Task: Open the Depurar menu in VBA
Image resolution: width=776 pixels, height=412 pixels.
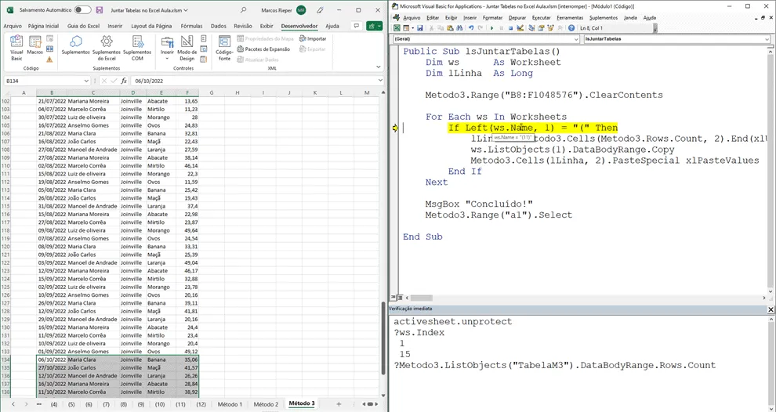Action: pos(517,18)
